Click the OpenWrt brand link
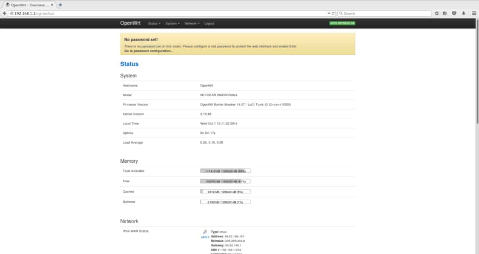479x254 pixels. (x=131, y=23)
